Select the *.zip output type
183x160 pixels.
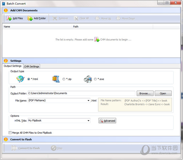64,79
